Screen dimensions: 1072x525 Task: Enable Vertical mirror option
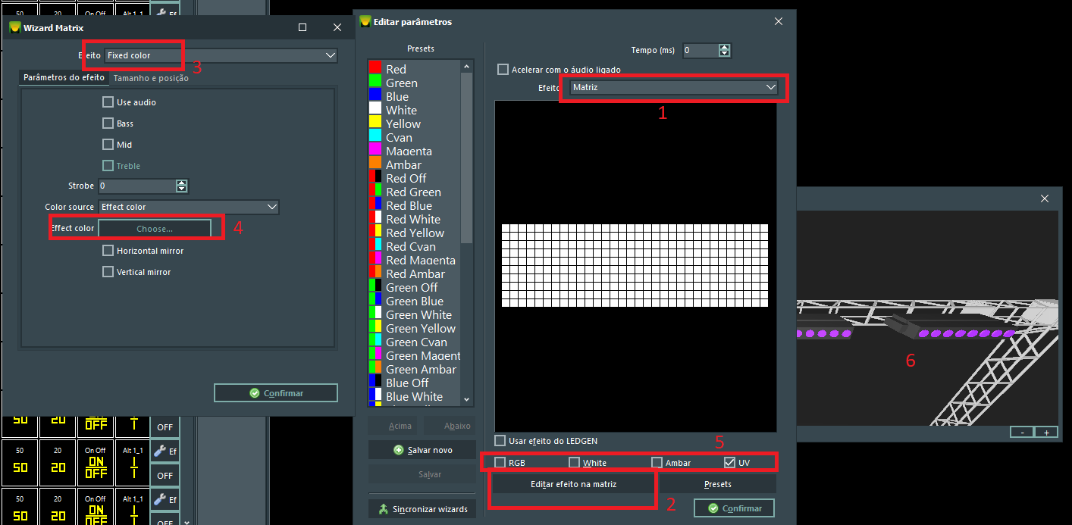108,272
